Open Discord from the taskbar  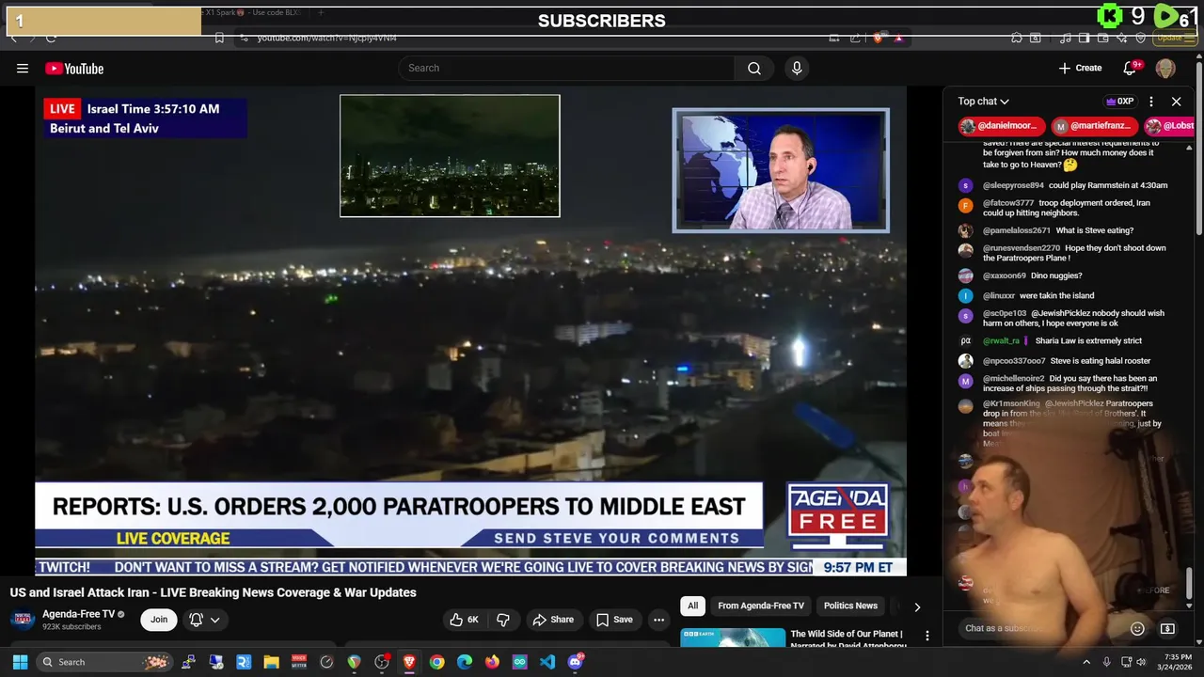click(575, 662)
